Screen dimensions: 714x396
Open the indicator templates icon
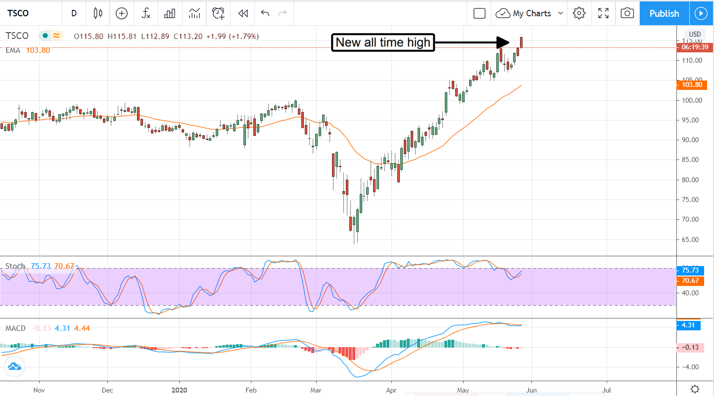[x=194, y=13]
